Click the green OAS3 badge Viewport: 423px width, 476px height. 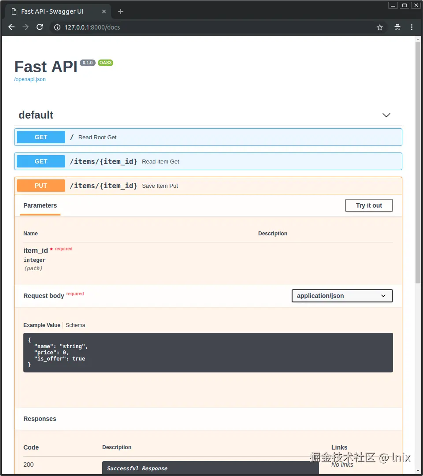[x=105, y=63]
